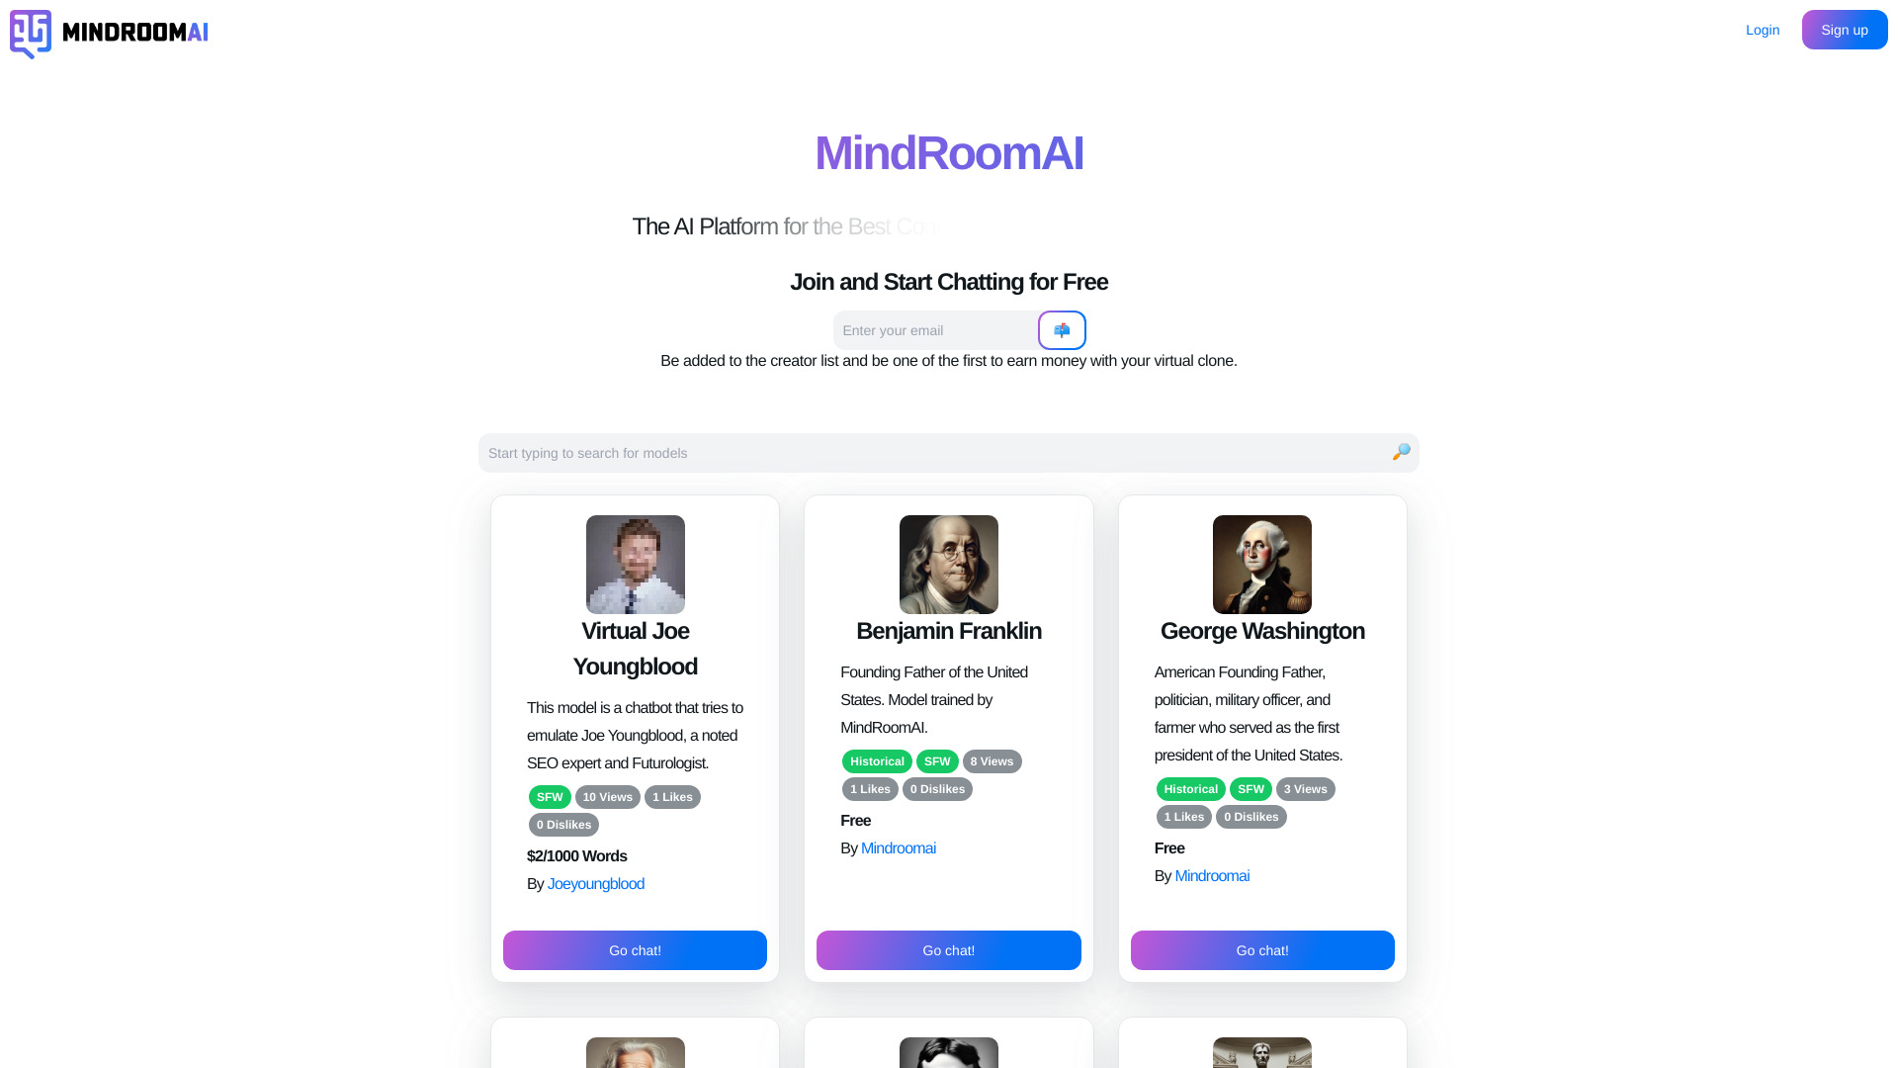Click the Login menu item
This screenshot has width=1898, height=1068.
click(x=1763, y=30)
